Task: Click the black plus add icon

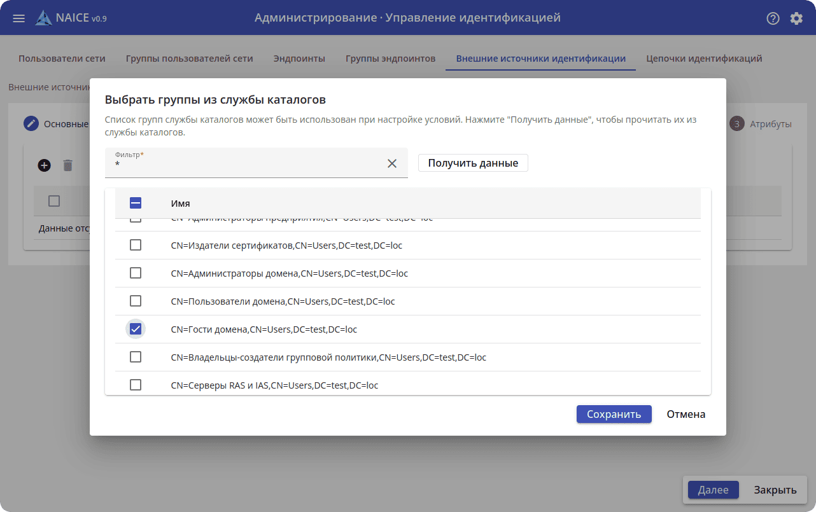Action: (x=44, y=165)
